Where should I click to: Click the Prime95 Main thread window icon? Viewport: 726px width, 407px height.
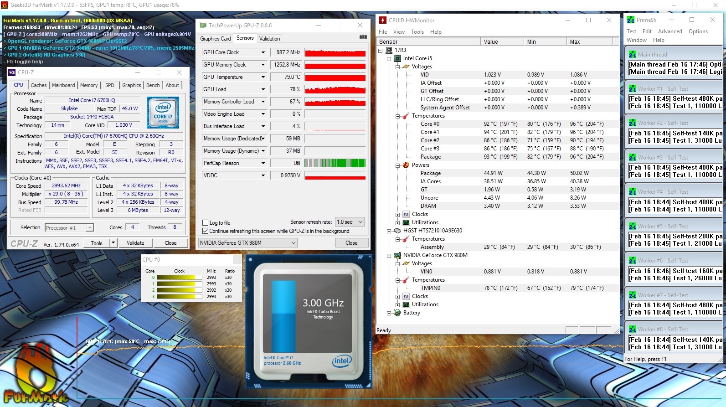pyautogui.click(x=633, y=54)
